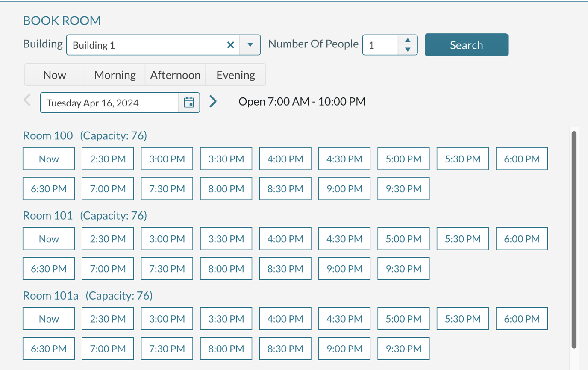The width and height of the screenshot is (588, 370).
Task: Switch to the Afternoon filter
Action: coord(175,75)
